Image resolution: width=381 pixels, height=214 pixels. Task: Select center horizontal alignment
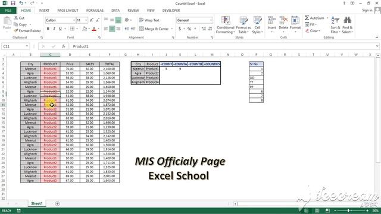(112, 29)
